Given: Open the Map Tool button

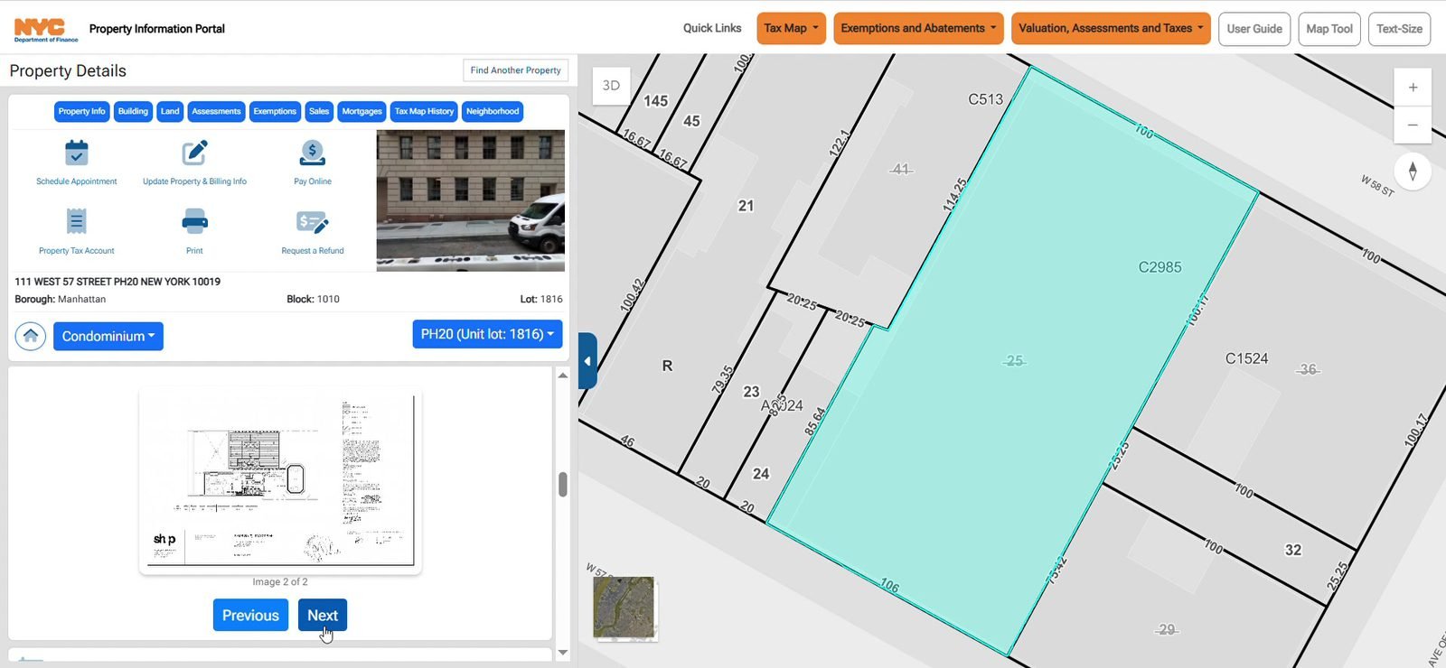Looking at the screenshot, I should tap(1329, 28).
